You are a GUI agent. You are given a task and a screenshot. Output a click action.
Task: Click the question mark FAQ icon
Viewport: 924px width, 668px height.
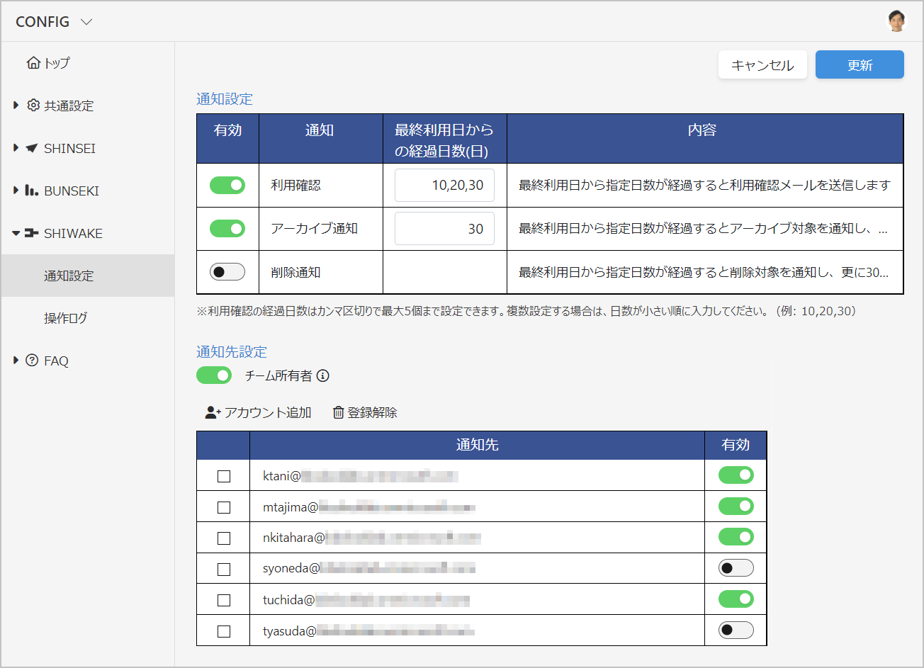coord(32,361)
